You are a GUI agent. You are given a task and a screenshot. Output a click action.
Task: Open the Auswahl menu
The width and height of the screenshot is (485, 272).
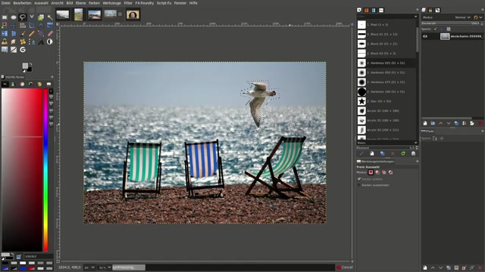[x=41, y=3]
